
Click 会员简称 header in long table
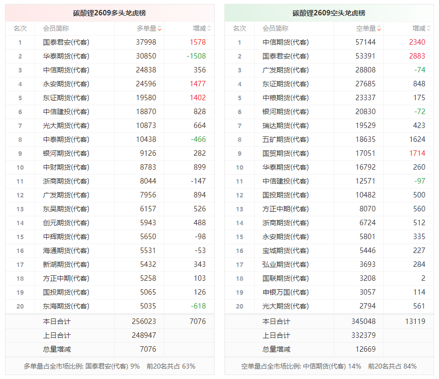56,29
